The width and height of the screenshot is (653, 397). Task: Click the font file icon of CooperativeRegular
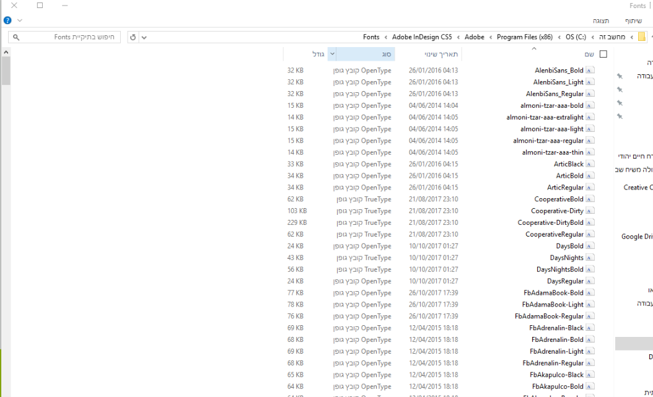590,234
